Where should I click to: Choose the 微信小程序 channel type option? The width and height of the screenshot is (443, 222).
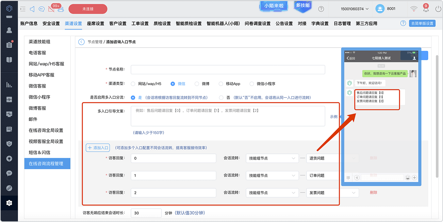coord(252,84)
